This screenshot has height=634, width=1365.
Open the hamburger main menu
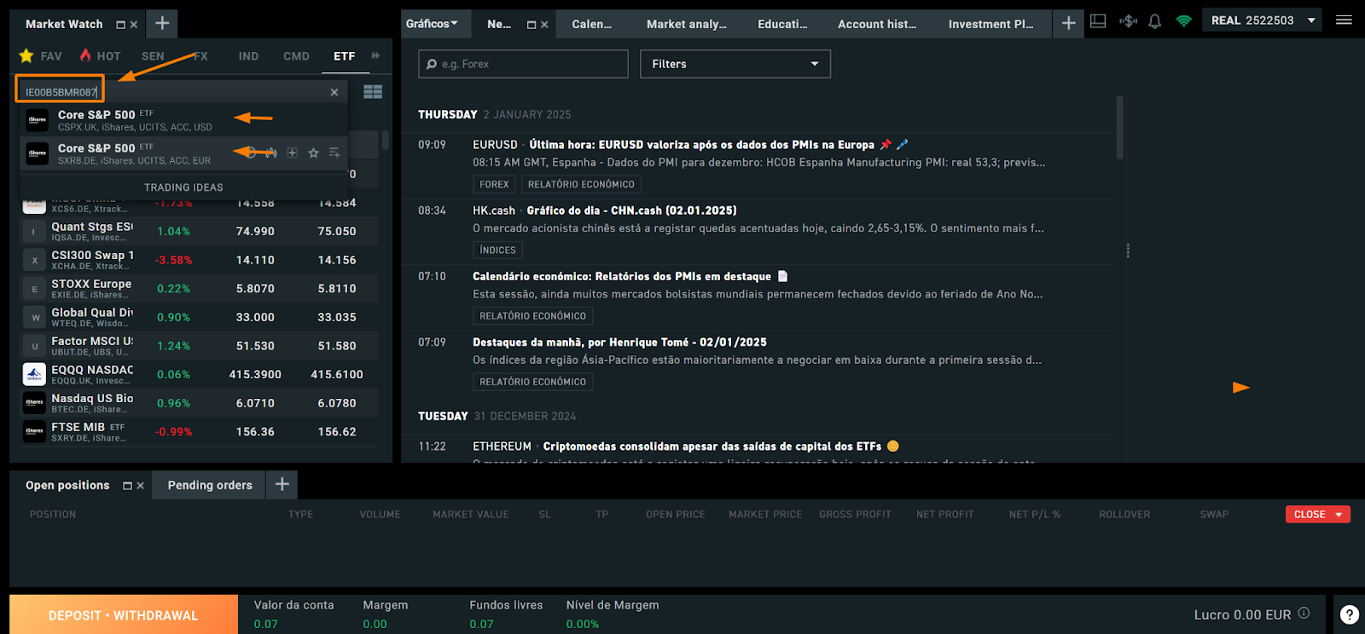click(1344, 20)
